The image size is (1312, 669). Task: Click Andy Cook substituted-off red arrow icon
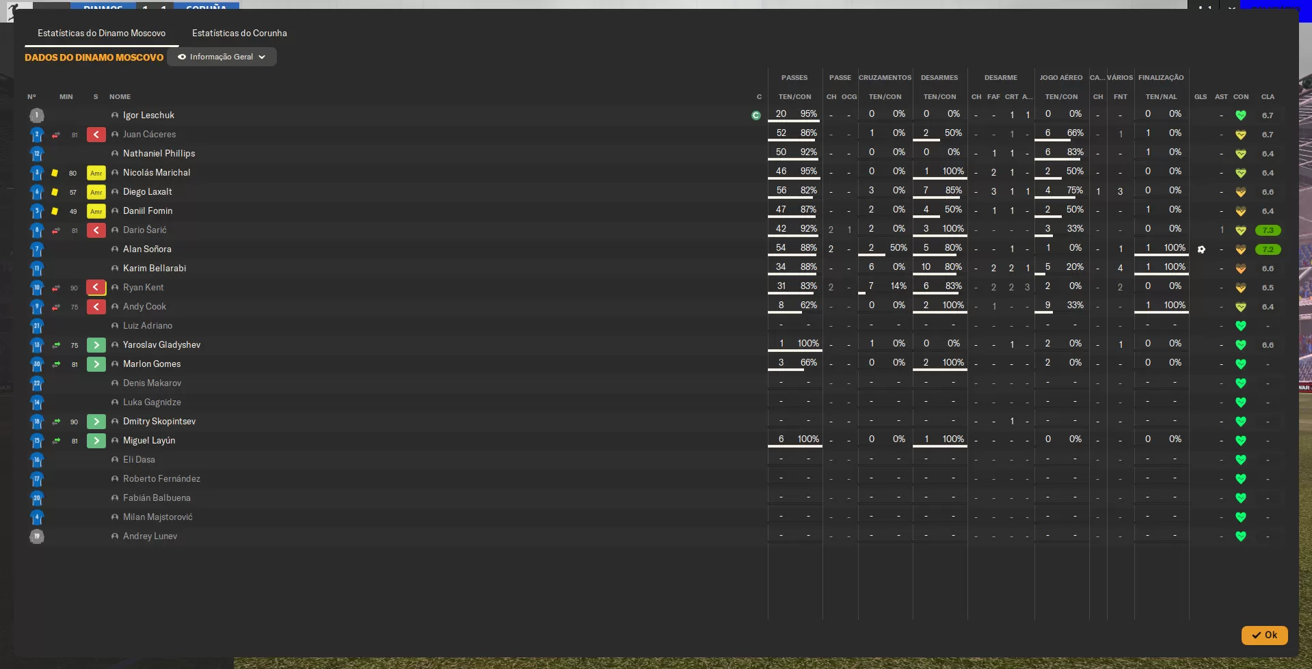point(96,307)
